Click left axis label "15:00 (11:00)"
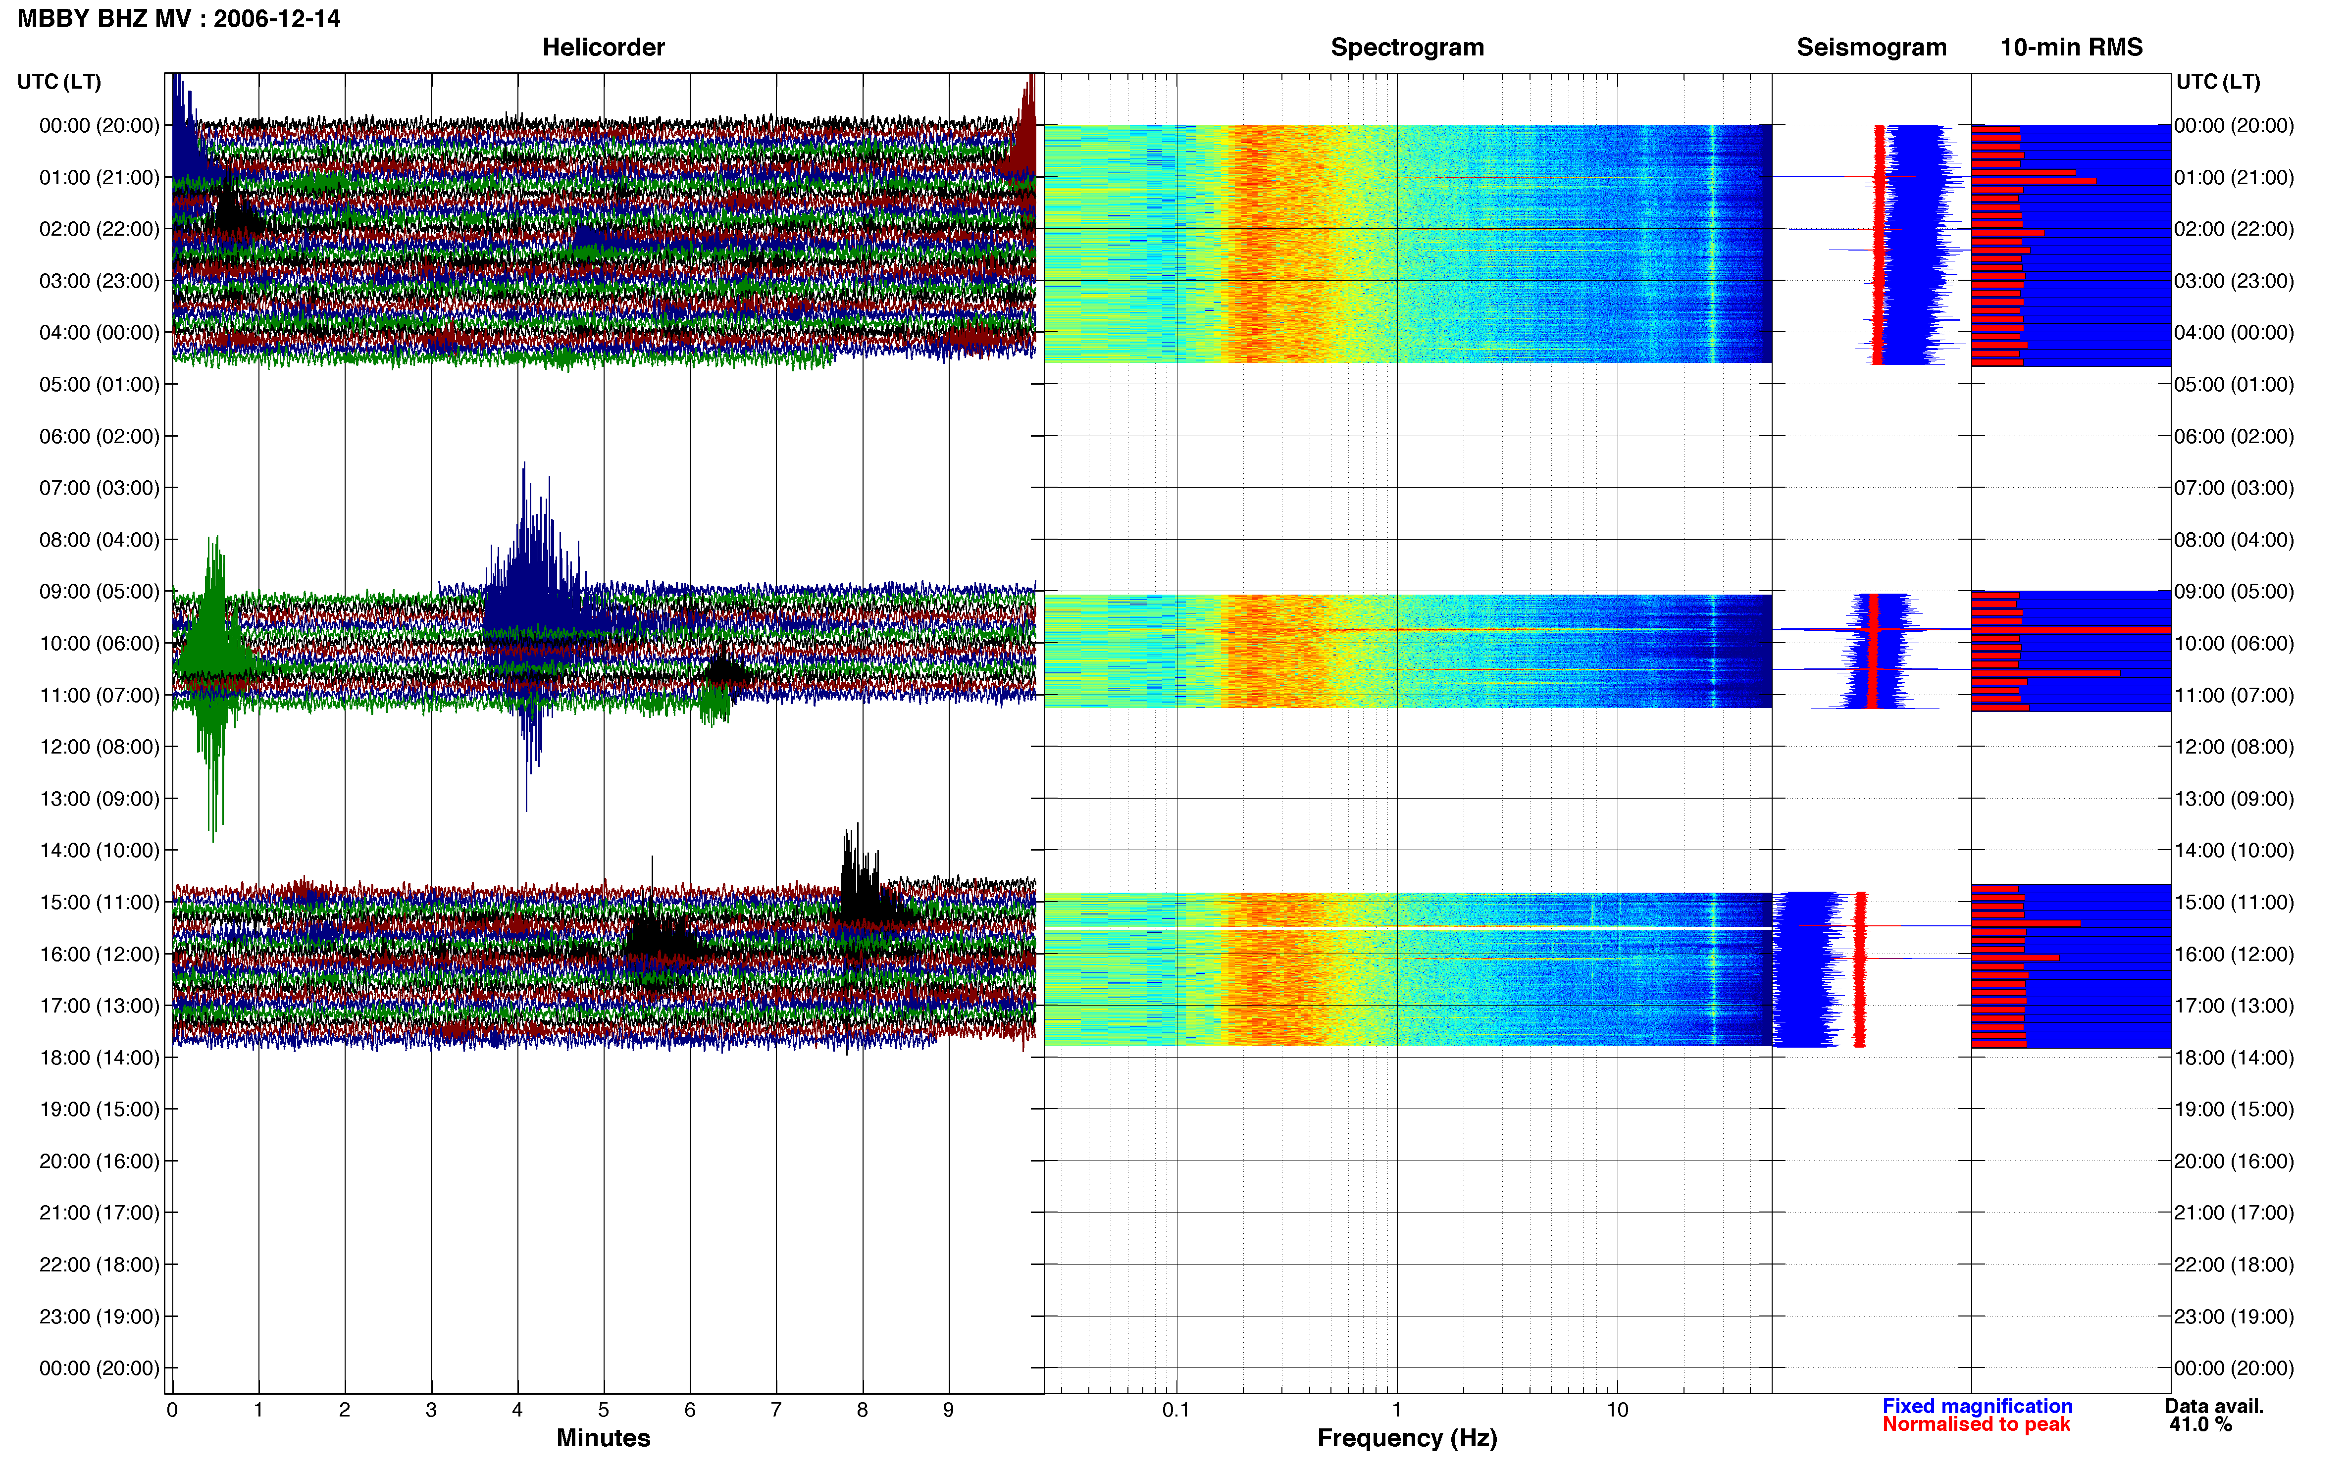 (x=99, y=902)
